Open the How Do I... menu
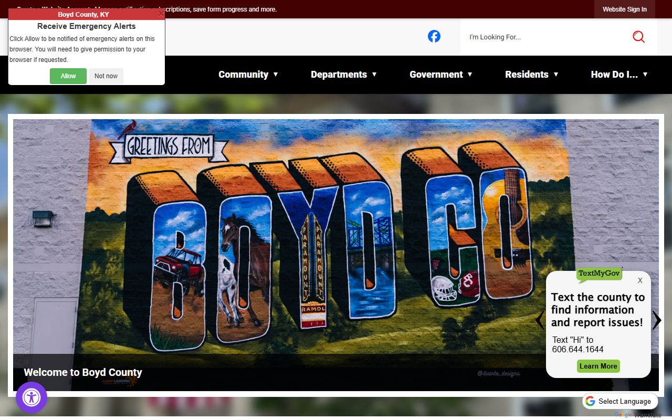Viewport: 672px width, 420px height. click(619, 75)
